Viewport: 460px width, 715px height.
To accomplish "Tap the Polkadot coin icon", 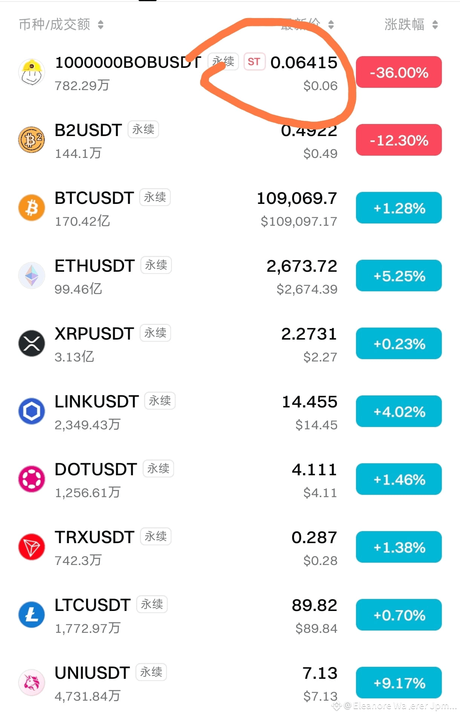I will pyautogui.click(x=32, y=479).
